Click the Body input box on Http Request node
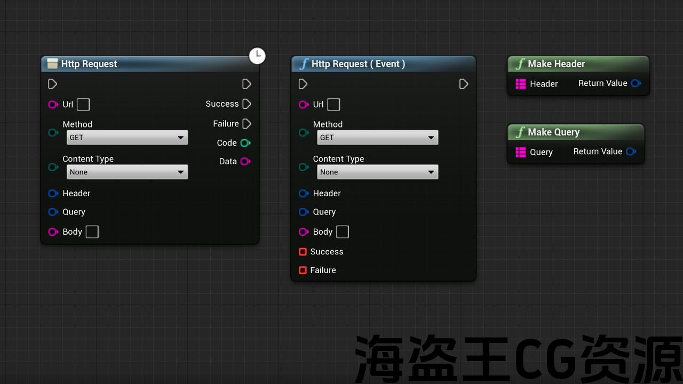This screenshot has height=384, width=683. [x=92, y=232]
